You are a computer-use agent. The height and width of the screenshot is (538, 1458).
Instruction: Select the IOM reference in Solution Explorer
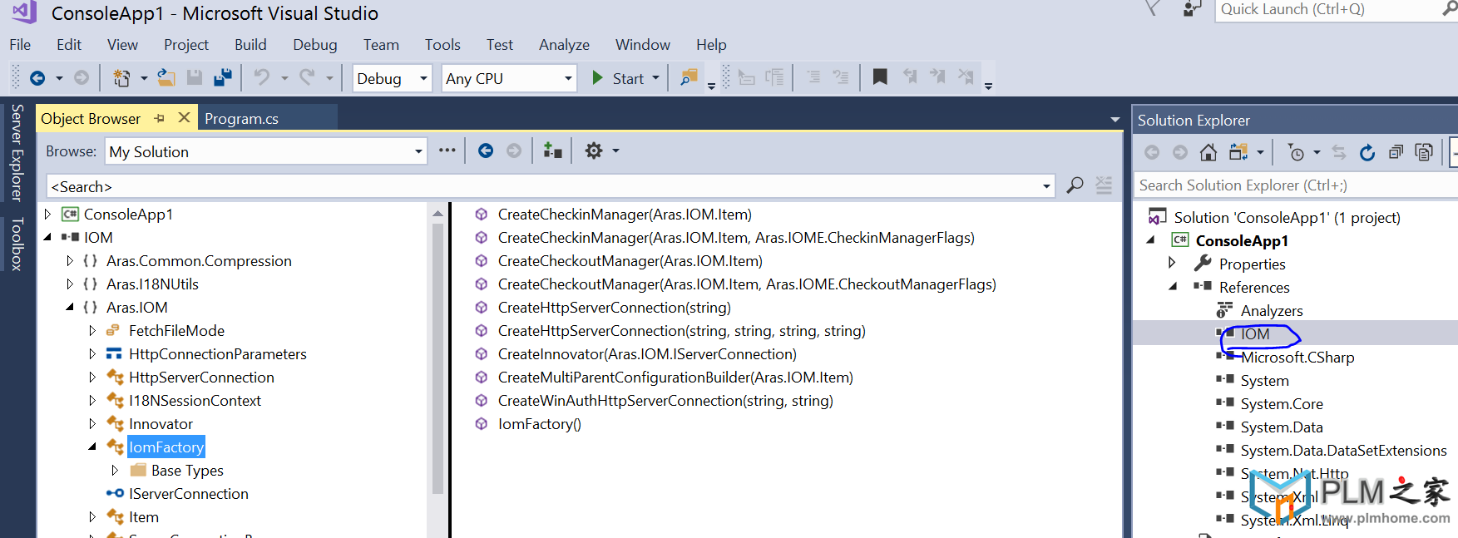pos(1255,334)
